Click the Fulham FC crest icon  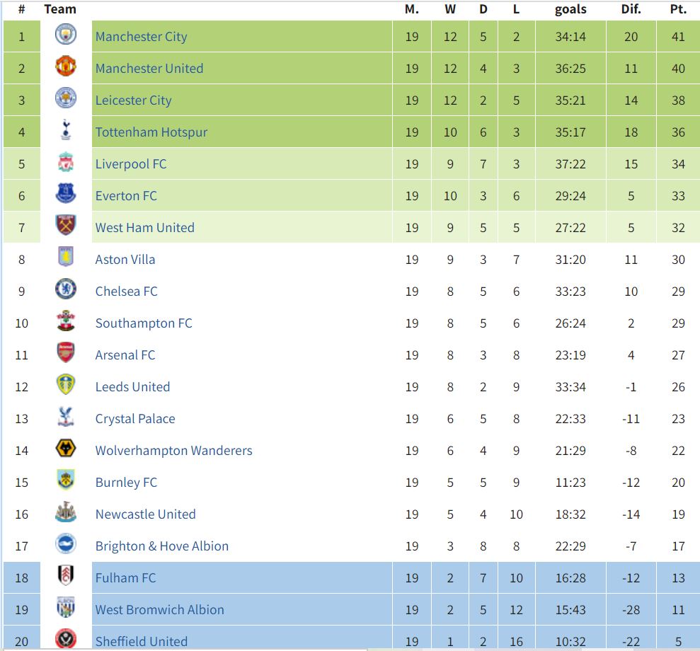pos(66,575)
